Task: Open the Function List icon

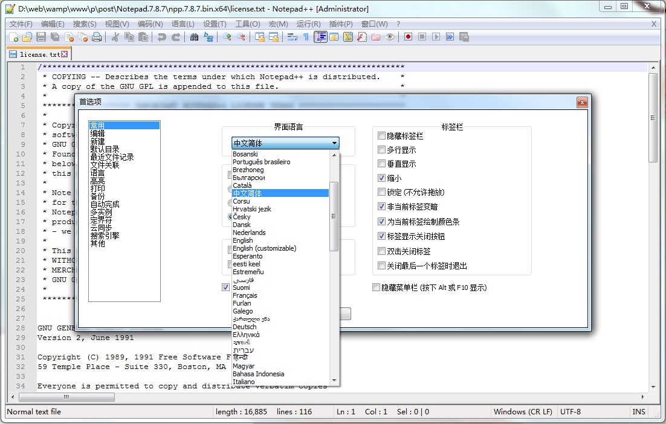Action: click(362, 37)
